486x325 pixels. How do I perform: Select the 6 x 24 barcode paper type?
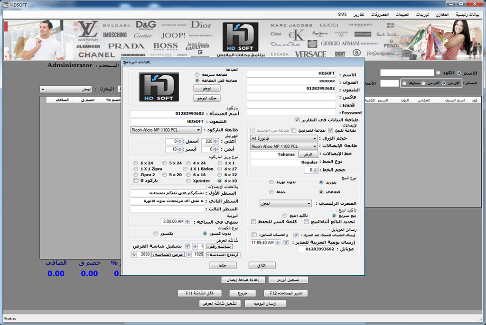(136, 163)
